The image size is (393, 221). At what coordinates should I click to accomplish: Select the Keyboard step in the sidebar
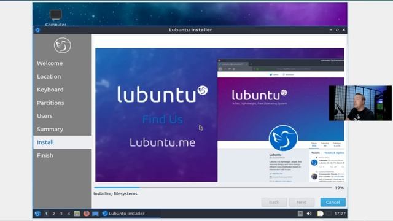click(62, 90)
